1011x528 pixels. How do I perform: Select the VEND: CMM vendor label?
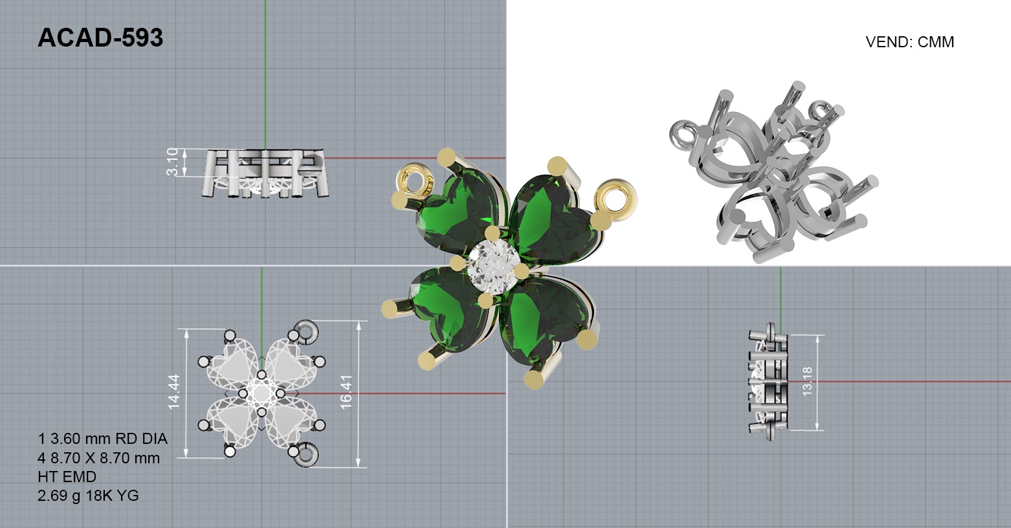click(909, 42)
